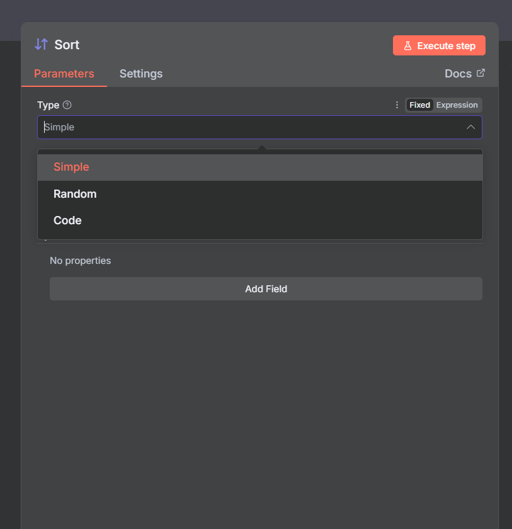512x529 pixels.
Task: Click the external link icon beside Docs
Action: point(481,73)
